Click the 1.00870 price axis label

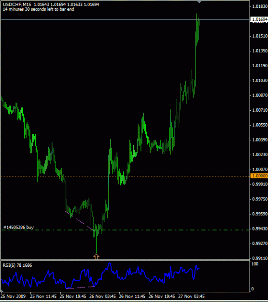tap(260, 95)
